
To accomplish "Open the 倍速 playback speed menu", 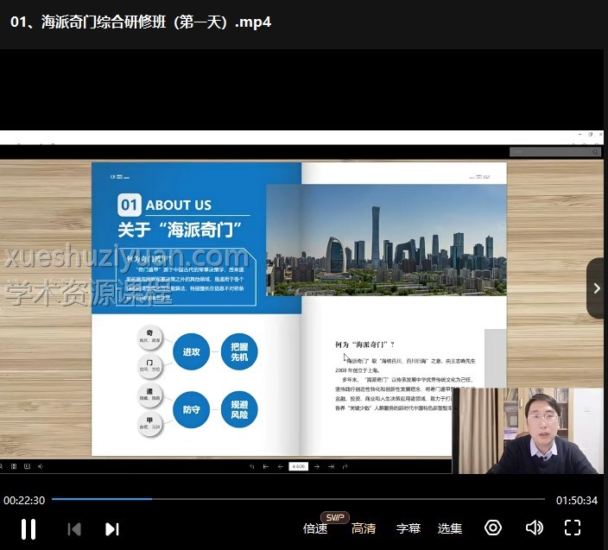I will pos(315,528).
